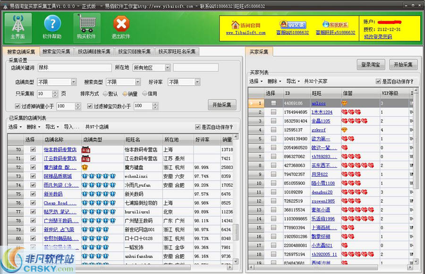
Task: Click crown icon in 魔方键盘 row
Action: coord(85,167)
